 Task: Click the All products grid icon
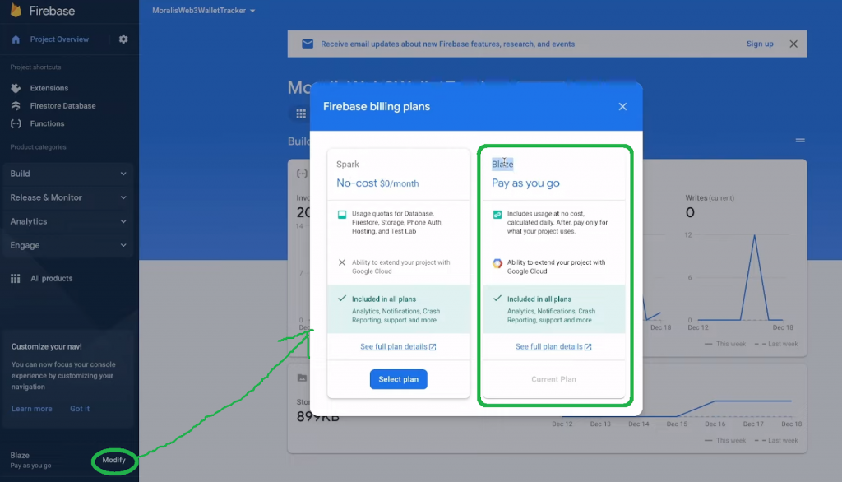tap(16, 278)
